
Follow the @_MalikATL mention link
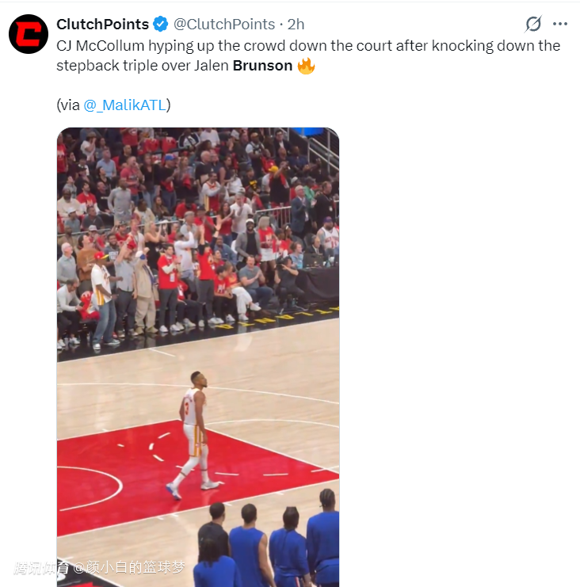[124, 105]
